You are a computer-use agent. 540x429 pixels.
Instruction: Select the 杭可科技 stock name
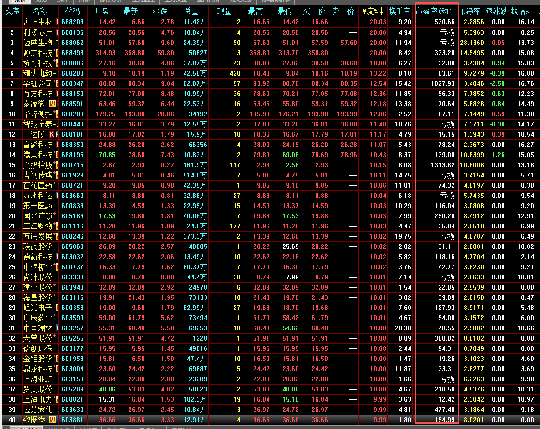(x=38, y=63)
